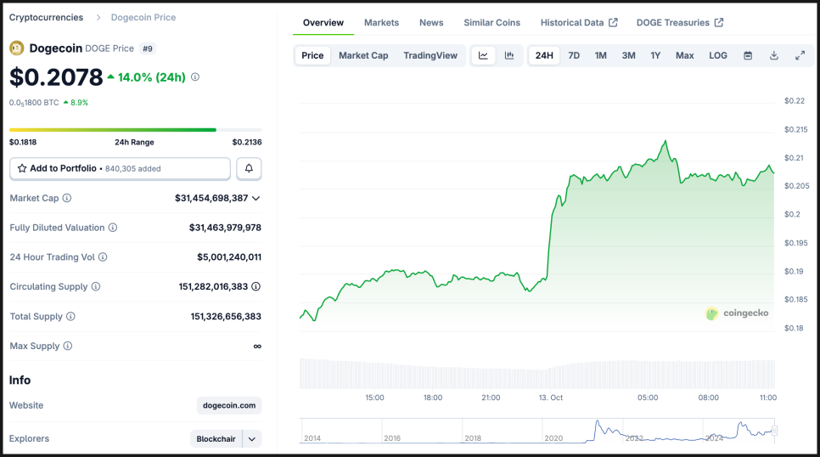Open the calendar date range picker

point(748,56)
